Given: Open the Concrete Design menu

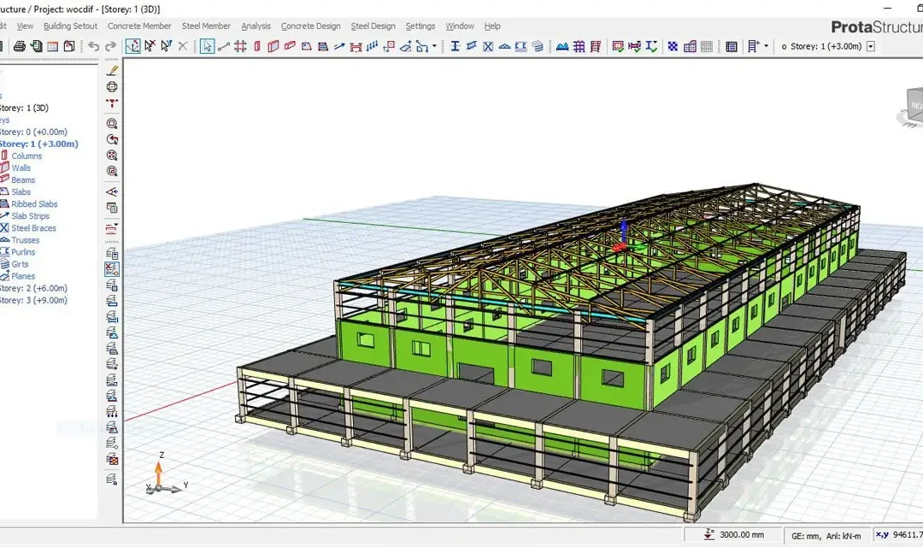Looking at the screenshot, I should (311, 26).
